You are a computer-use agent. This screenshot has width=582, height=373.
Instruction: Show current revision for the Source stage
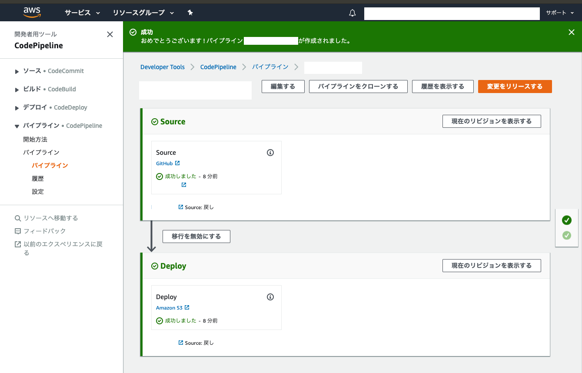(492, 121)
